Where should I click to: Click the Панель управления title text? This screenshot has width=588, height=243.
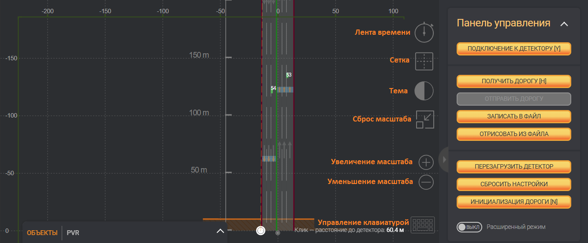503,23
